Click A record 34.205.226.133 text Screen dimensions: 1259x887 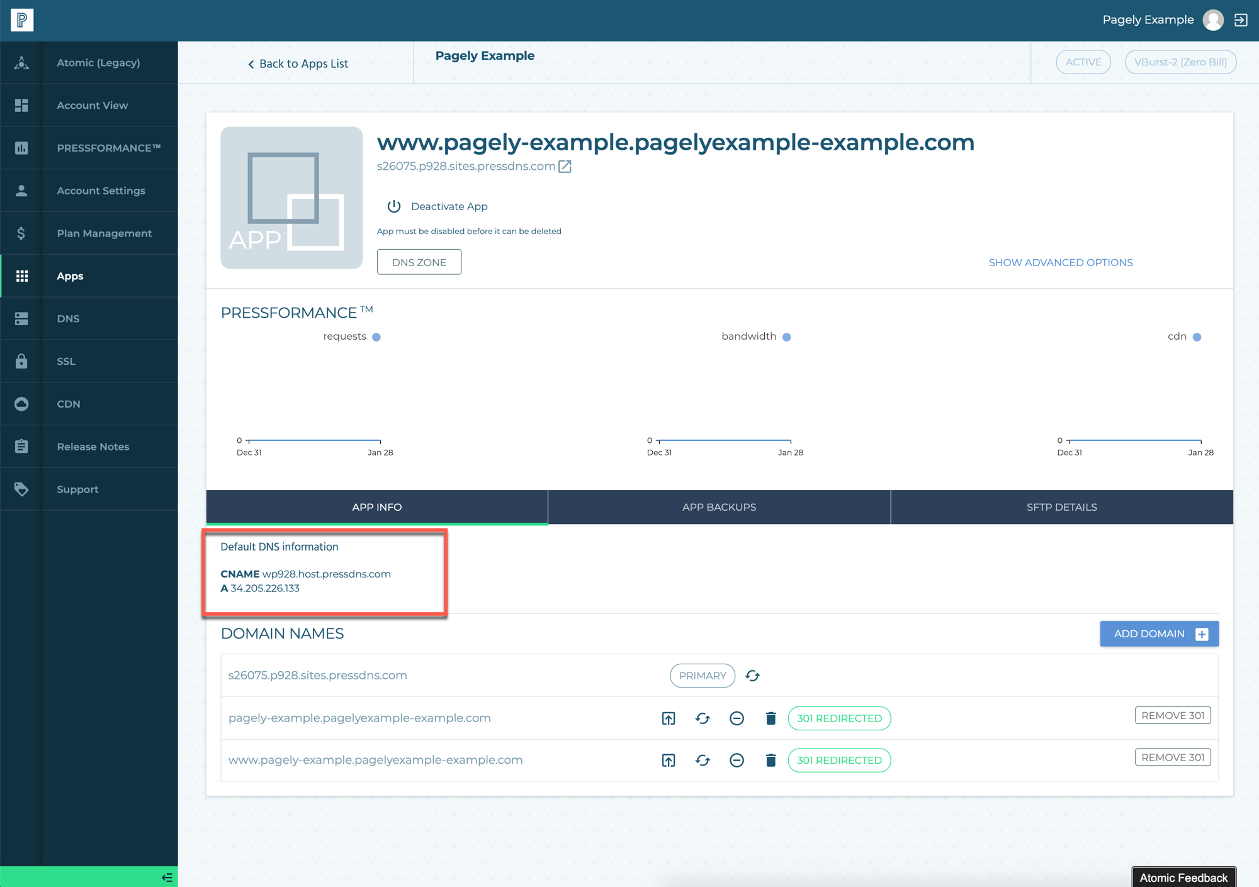(x=260, y=589)
